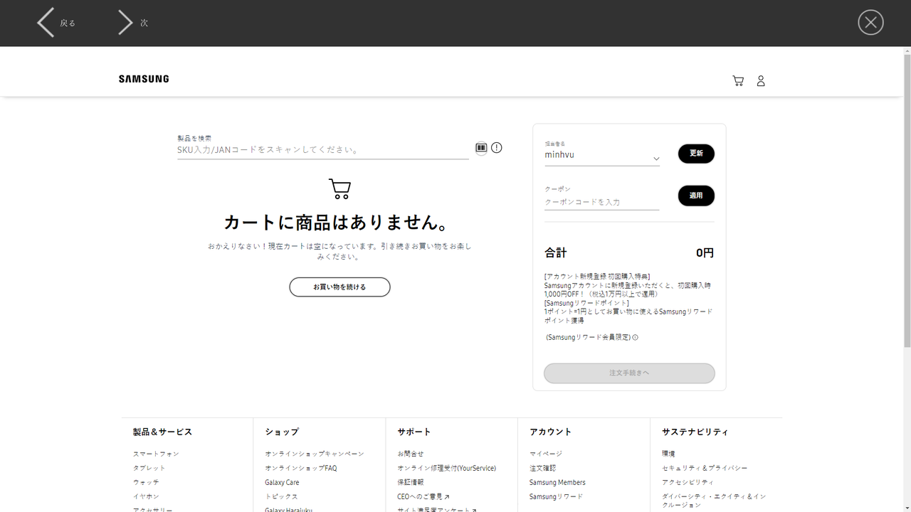
Task: Open スマートフォン footer link
Action: tap(156, 454)
